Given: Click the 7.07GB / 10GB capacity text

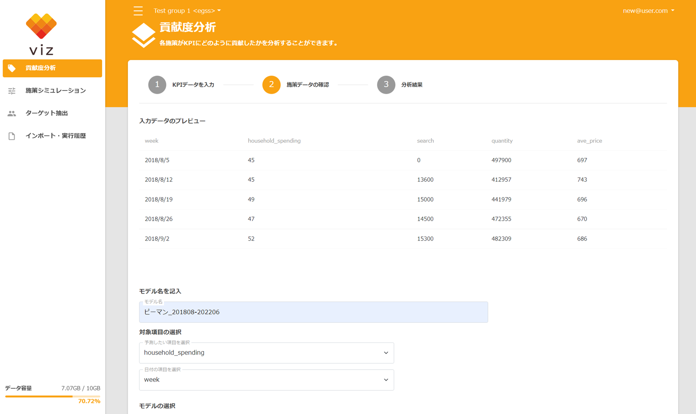Looking at the screenshot, I should pyautogui.click(x=81, y=388).
